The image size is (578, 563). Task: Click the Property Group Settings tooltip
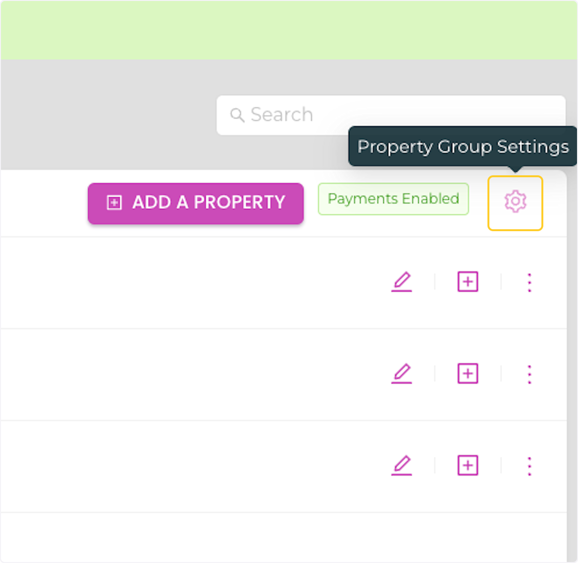tap(462, 147)
